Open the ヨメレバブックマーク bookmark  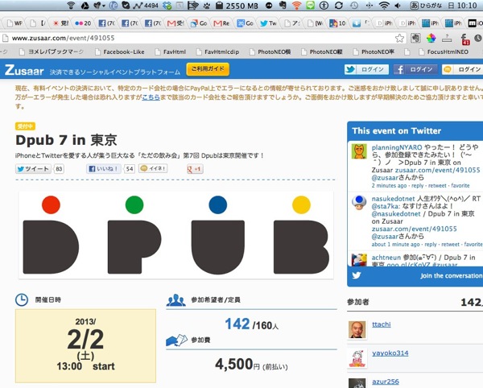pos(52,52)
